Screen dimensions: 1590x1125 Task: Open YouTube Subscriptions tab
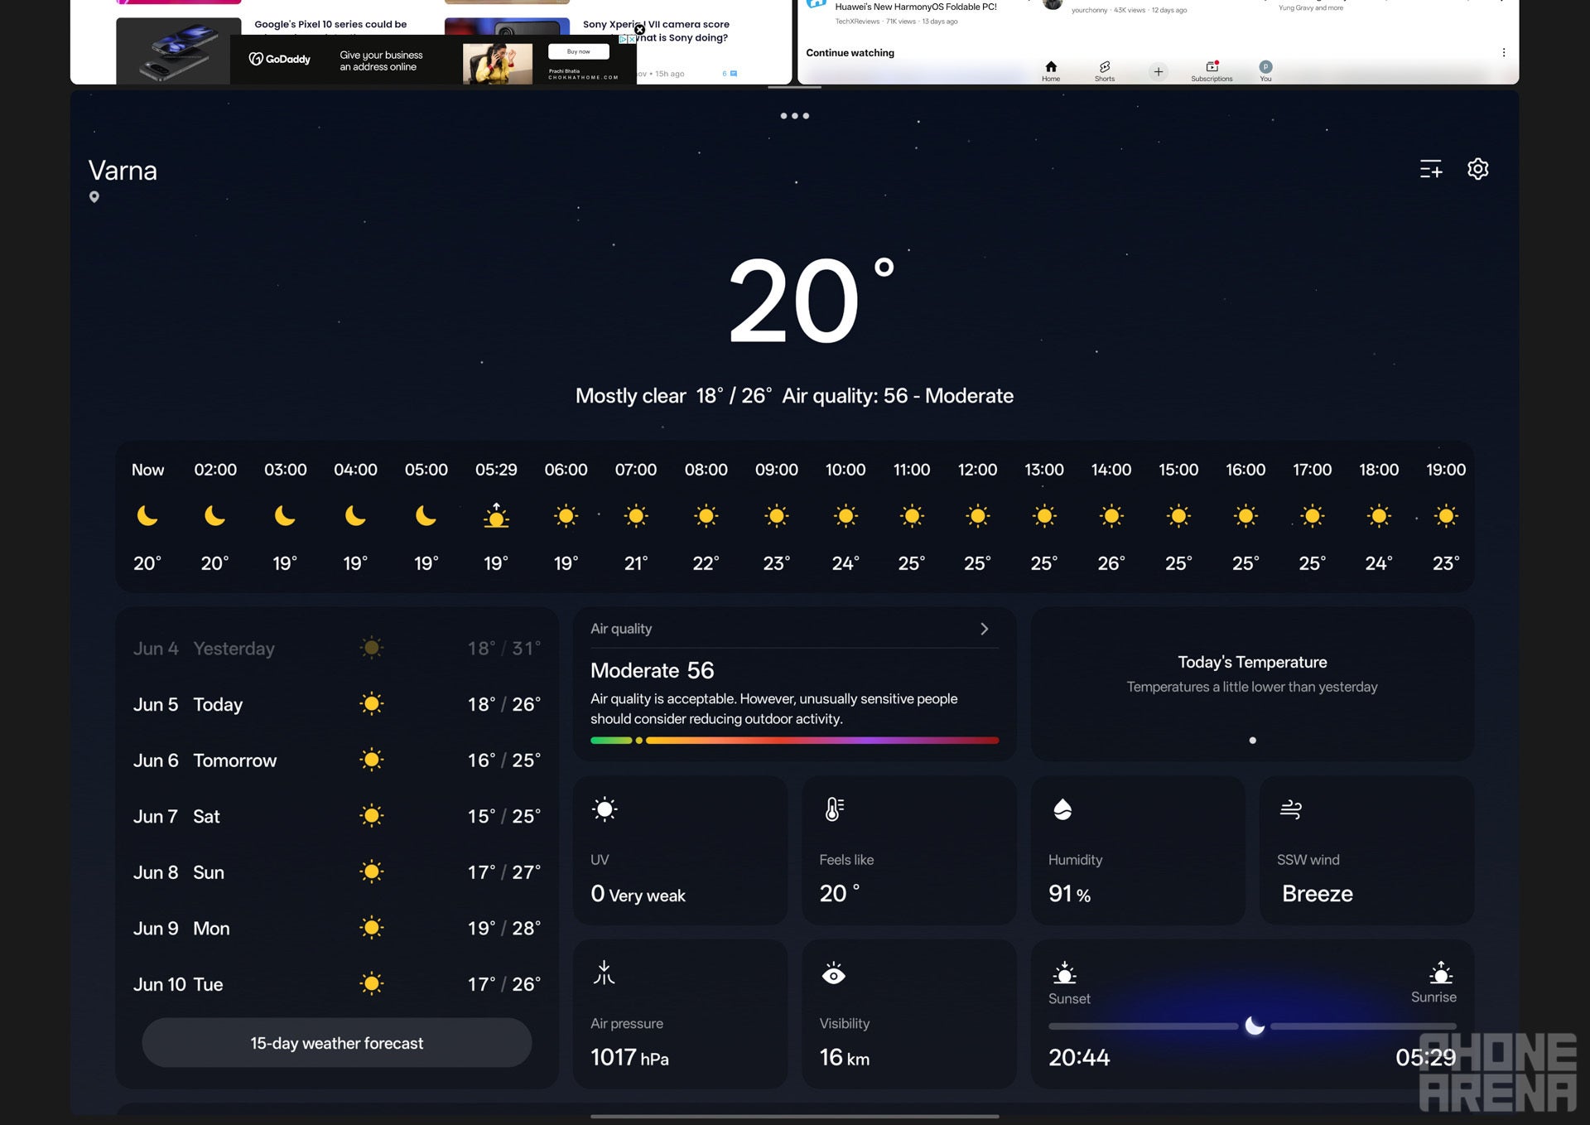pyautogui.click(x=1212, y=70)
